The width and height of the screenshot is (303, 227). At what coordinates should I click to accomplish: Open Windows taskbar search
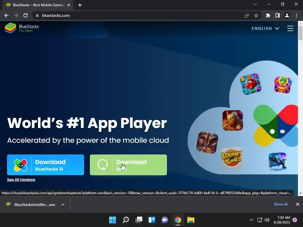[x=125, y=220]
